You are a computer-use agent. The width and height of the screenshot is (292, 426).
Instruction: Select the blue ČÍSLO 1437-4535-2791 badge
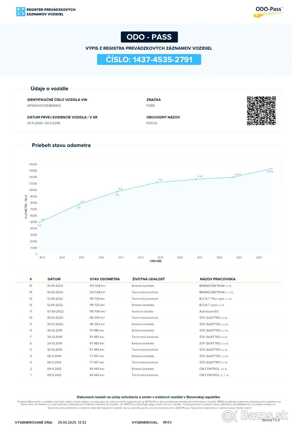click(149, 59)
